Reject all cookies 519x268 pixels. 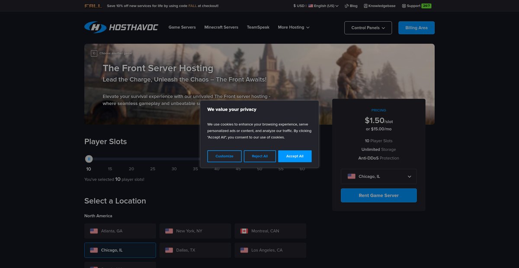(260, 156)
